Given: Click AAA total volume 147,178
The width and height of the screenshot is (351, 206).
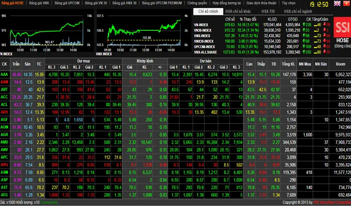Looking at the screenshot, I should pyautogui.click(x=289, y=75).
